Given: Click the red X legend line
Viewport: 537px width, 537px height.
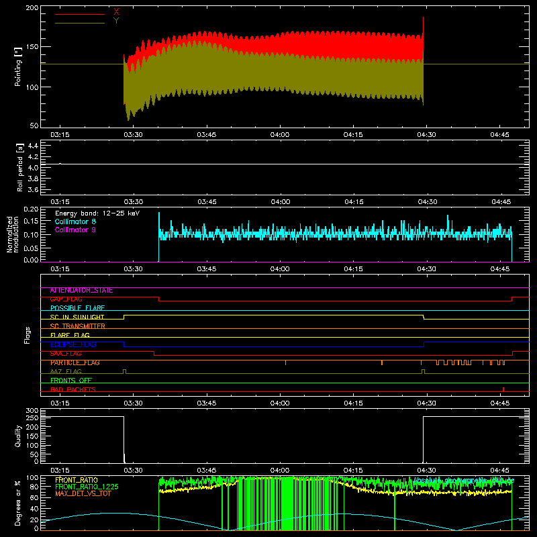Looking at the screenshot, I should 80,14.
